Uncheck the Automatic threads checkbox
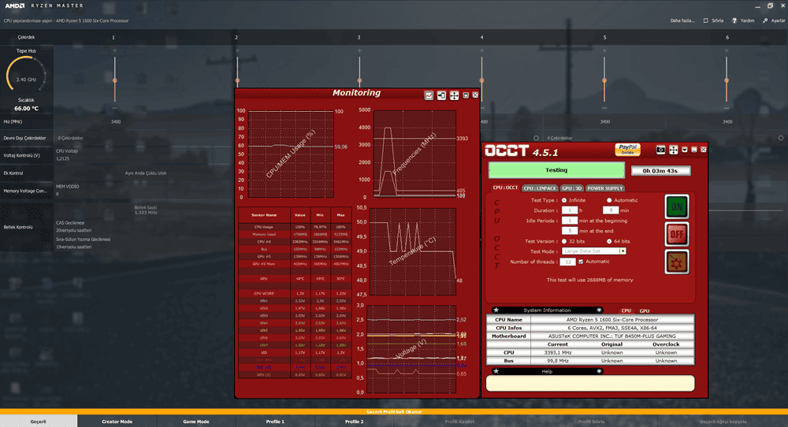This screenshot has height=427, width=788. coord(582,262)
